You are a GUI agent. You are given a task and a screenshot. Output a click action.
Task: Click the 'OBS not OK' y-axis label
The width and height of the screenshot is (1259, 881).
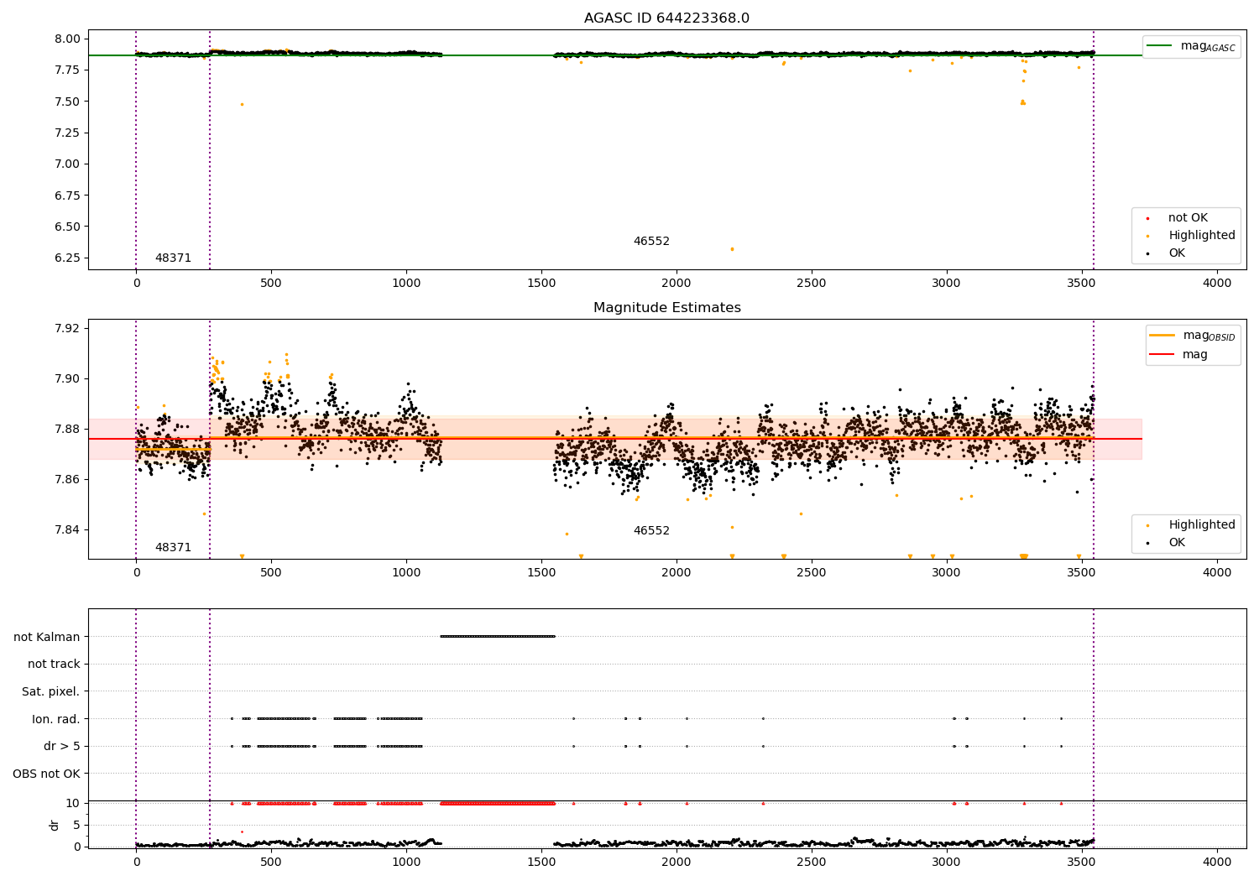click(47, 774)
